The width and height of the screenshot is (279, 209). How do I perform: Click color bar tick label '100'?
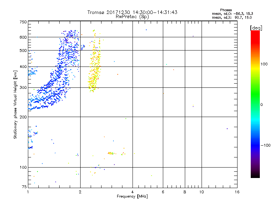click(x=264, y=64)
